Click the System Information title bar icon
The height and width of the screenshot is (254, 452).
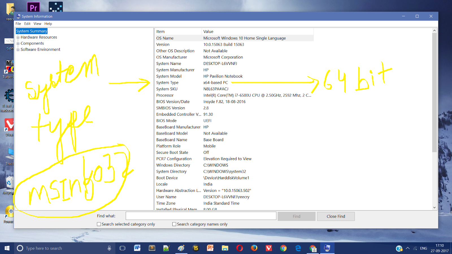pyautogui.click(x=18, y=16)
